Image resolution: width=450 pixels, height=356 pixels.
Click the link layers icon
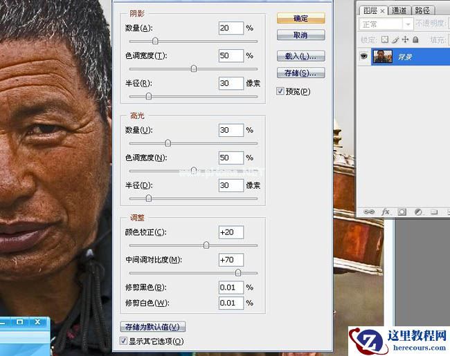pos(369,212)
